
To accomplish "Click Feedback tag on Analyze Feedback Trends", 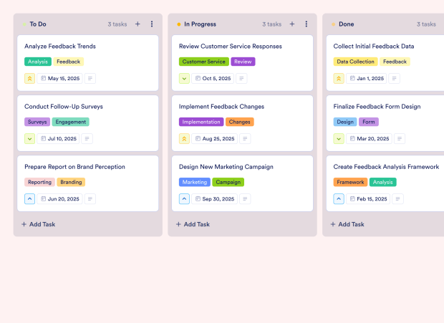I will (x=69, y=62).
